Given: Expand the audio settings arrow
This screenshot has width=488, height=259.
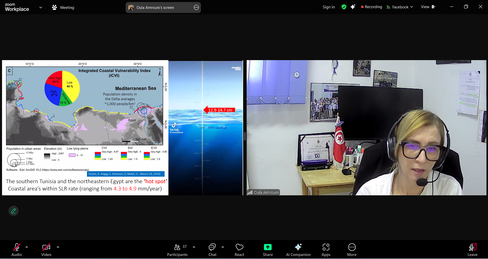Looking at the screenshot, I should tap(27, 247).
